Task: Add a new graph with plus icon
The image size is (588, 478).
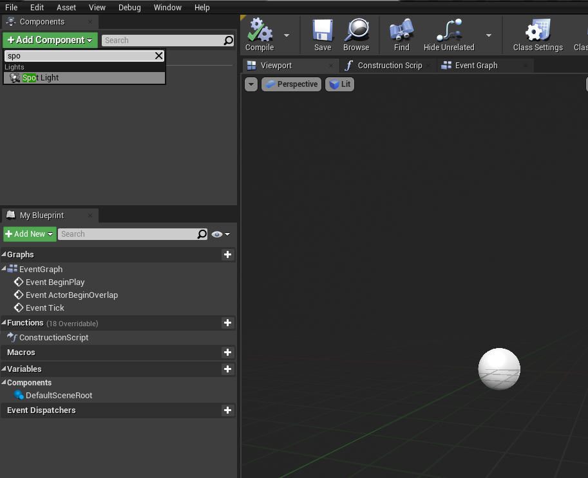Action: [227, 255]
